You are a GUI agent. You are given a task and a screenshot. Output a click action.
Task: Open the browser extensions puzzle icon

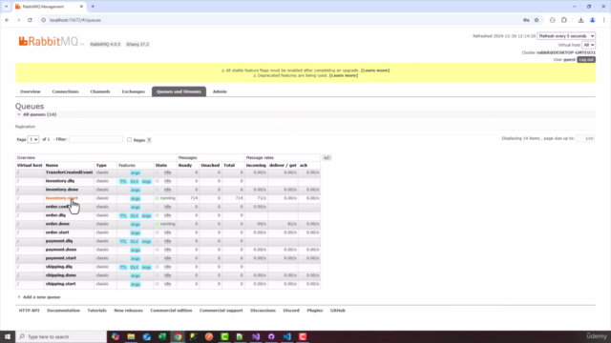click(x=564, y=20)
